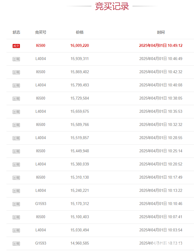This screenshot has height=251, width=194.
Task: Click timestamp 2025年04月01日 10:49:12
Action: 161,45
